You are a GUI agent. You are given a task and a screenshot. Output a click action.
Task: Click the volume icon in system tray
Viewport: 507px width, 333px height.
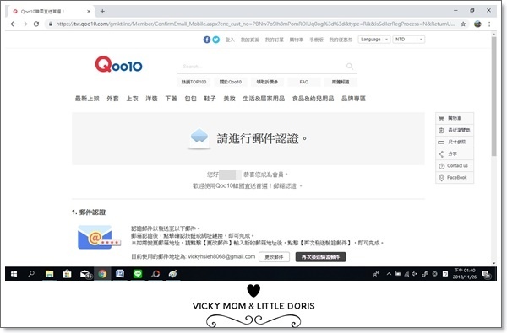pyautogui.click(x=415, y=274)
